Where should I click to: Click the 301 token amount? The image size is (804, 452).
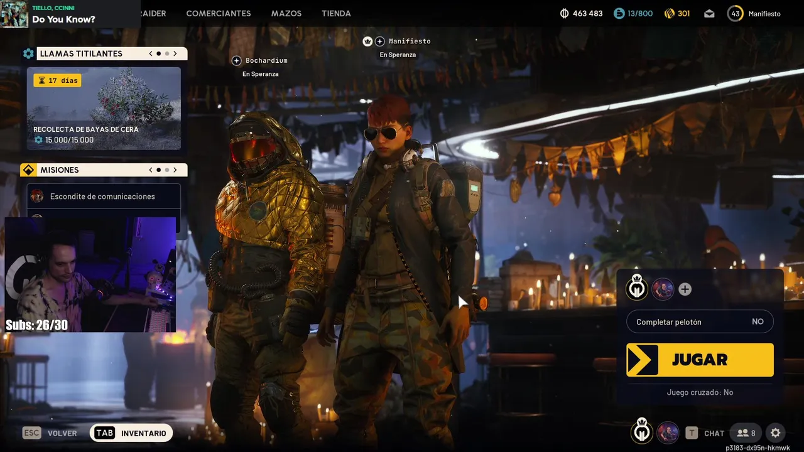point(683,13)
